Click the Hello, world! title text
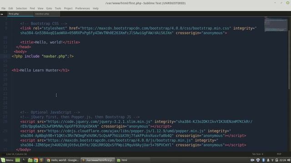The image size is (291, 163). 49,42
